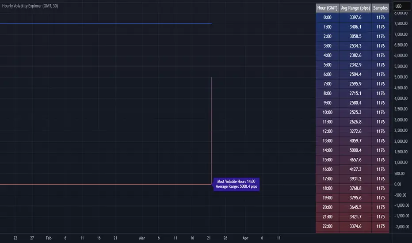Click the Hourly Volatility Explorer indicator title
Image resolution: width=412 pixels, height=243 pixels.
pos(30,6)
